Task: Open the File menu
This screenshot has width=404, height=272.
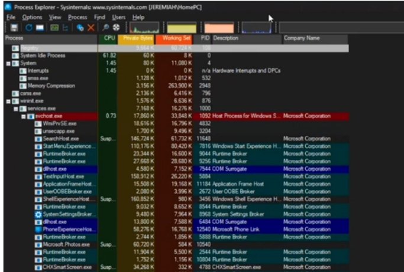Action: click(x=11, y=17)
